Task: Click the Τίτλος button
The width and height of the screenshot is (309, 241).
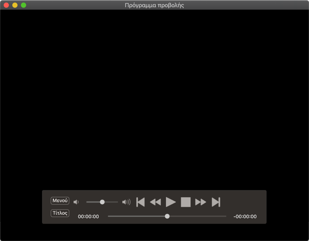Action: [x=60, y=213]
